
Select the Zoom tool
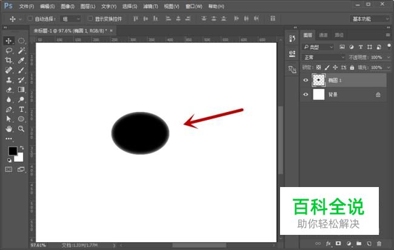21,129
